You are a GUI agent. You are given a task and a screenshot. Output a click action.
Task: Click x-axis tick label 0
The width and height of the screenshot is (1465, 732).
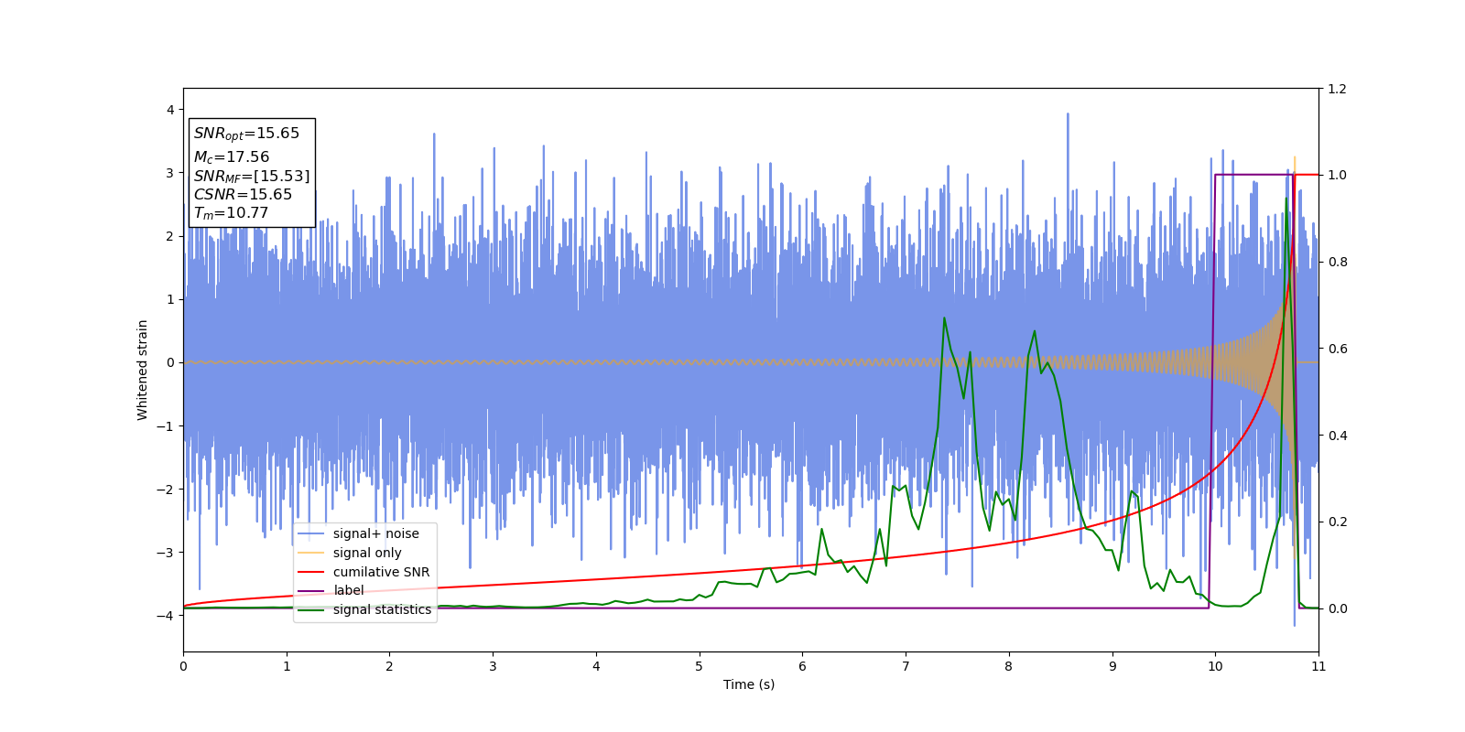click(x=183, y=666)
